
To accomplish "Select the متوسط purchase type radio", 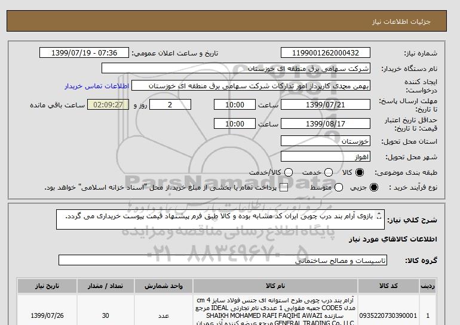I will coord(339,187).
